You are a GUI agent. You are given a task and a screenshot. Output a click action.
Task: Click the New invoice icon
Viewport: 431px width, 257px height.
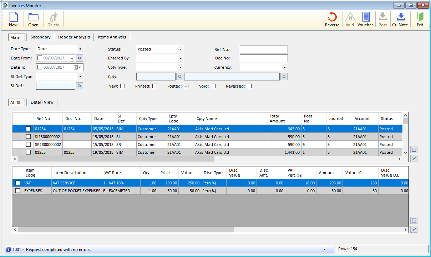(x=13, y=19)
